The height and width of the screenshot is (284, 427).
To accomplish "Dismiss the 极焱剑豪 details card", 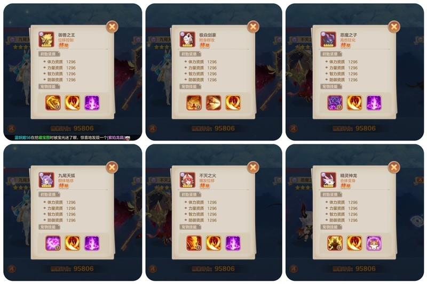I will click(x=253, y=27).
